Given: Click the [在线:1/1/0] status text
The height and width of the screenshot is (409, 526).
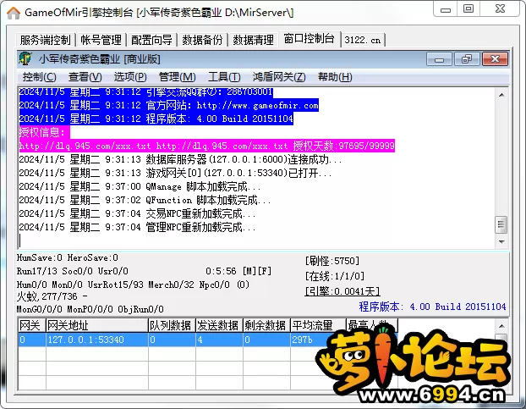Looking at the screenshot, I should (334, 276).
